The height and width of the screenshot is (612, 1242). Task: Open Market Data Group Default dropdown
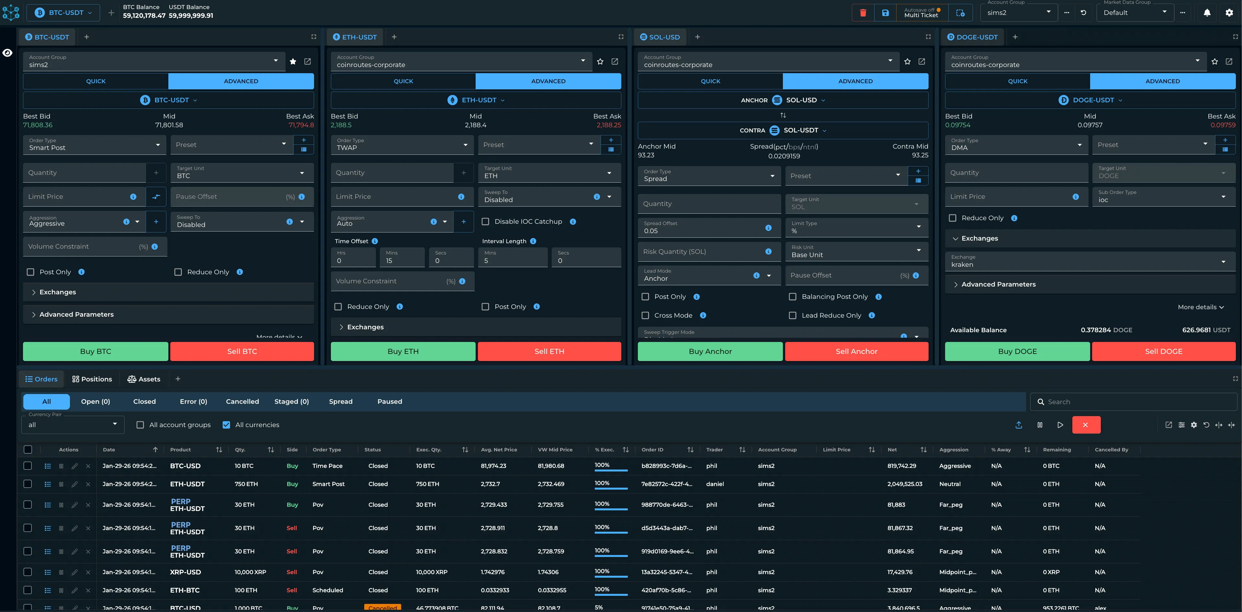click(1135, 13)
